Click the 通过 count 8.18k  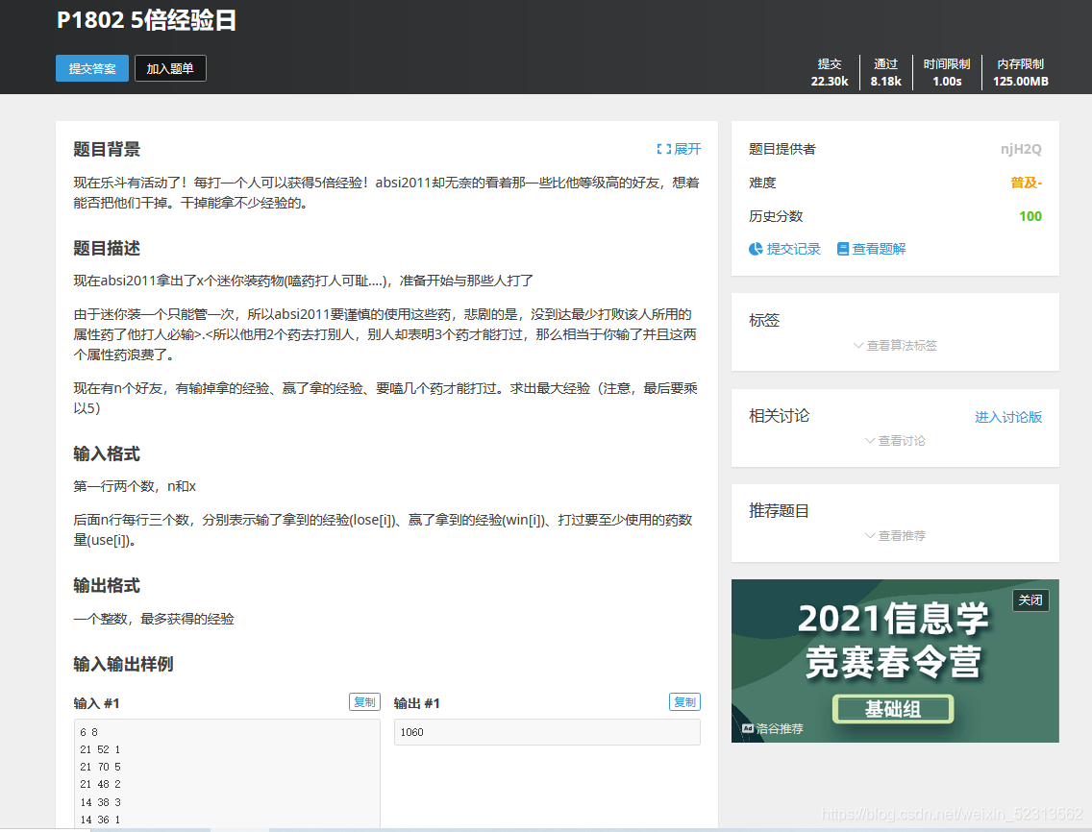tap(885, 81)
